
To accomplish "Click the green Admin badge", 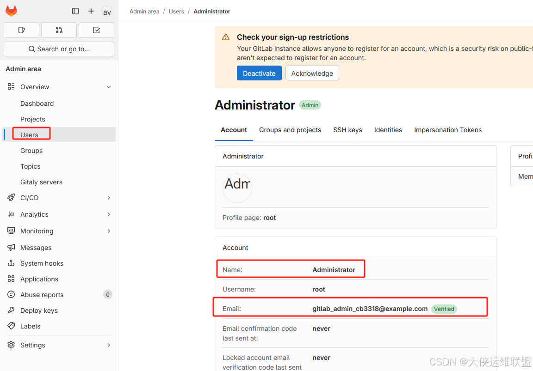I will 310,105.
